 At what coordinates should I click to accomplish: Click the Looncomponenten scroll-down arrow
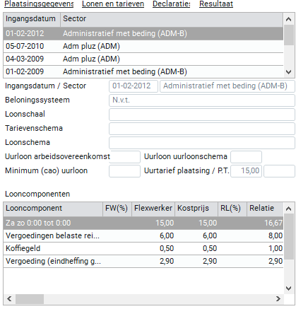click(288, 288)
